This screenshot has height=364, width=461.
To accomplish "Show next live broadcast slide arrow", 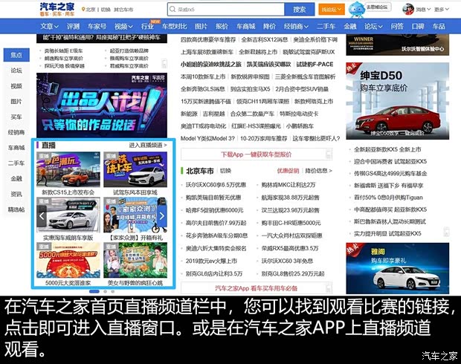I will [x=162, y=216].
